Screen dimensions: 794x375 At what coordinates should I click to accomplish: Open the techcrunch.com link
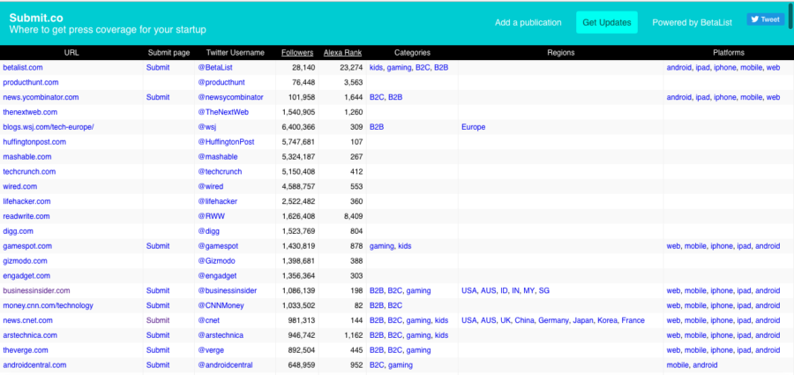[x=29, y=171]
